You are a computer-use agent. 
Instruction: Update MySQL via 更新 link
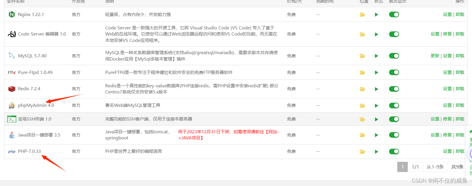pos(435,56)
